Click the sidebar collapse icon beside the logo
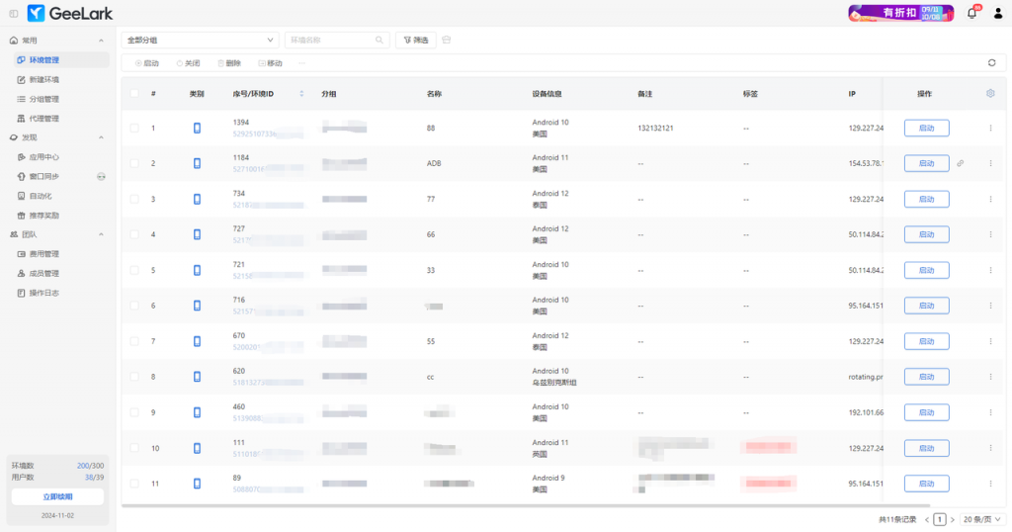Image resolution: width=1012 pixels, height=532 pixels. click(x=14, y=13)
